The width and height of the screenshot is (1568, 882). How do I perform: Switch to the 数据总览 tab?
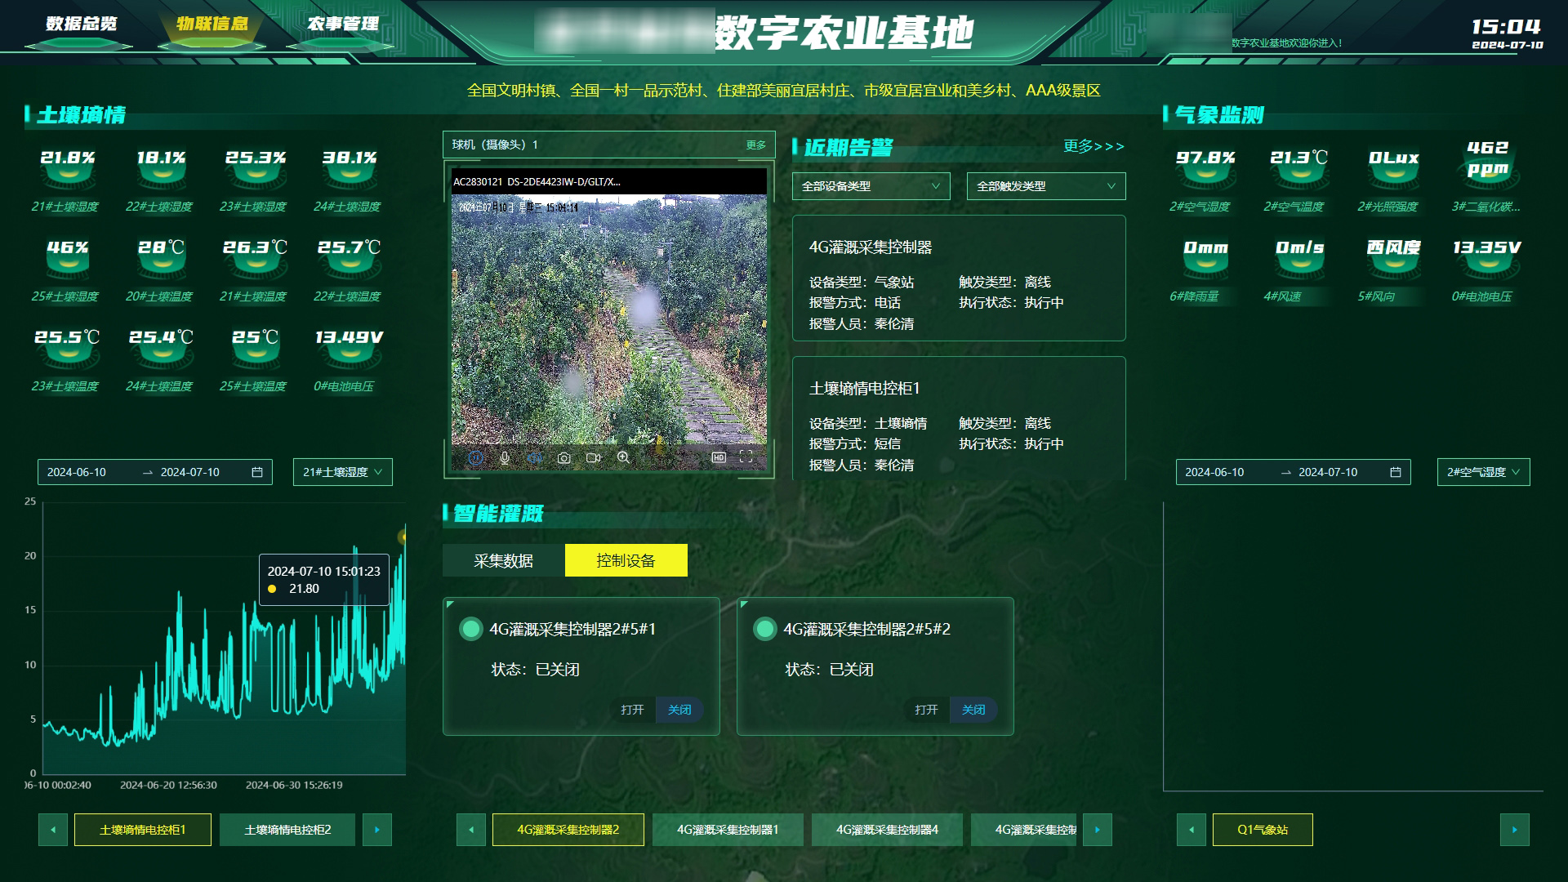click(81, 24)
